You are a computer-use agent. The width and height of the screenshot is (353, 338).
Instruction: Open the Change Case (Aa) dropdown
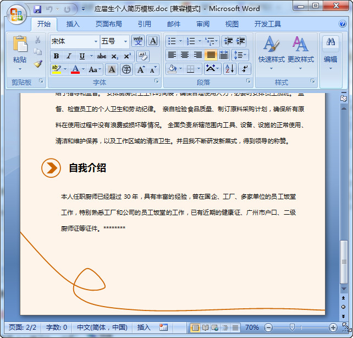click(x=95, y=69)
